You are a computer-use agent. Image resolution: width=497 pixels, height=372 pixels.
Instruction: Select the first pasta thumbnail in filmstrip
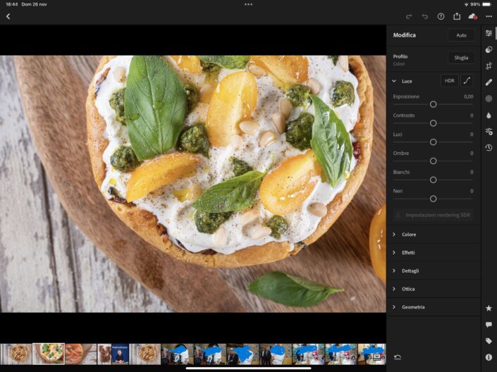click(x=16, y=354)
